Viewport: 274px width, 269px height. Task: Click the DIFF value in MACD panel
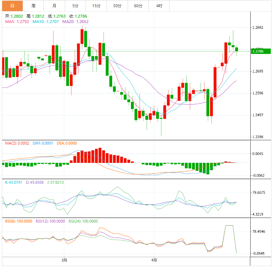point(42,143)
